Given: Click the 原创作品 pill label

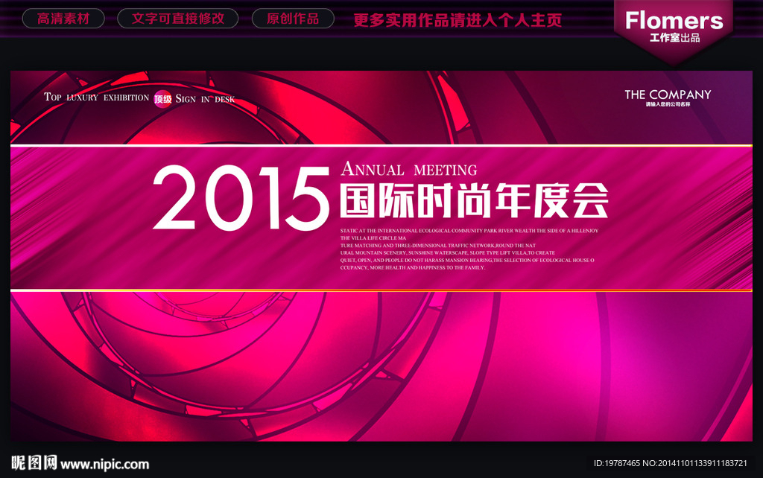Looking at the screenshot, I should point(293,19).
